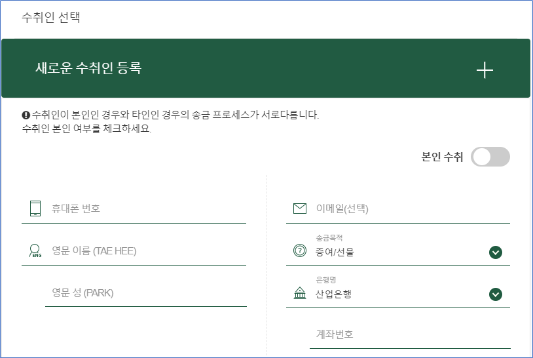Image resolution: width=533 pixels, height=358 pixels.
Task: Expand the 새로운 수취인 등록 banner
Action: click(266, 68)
